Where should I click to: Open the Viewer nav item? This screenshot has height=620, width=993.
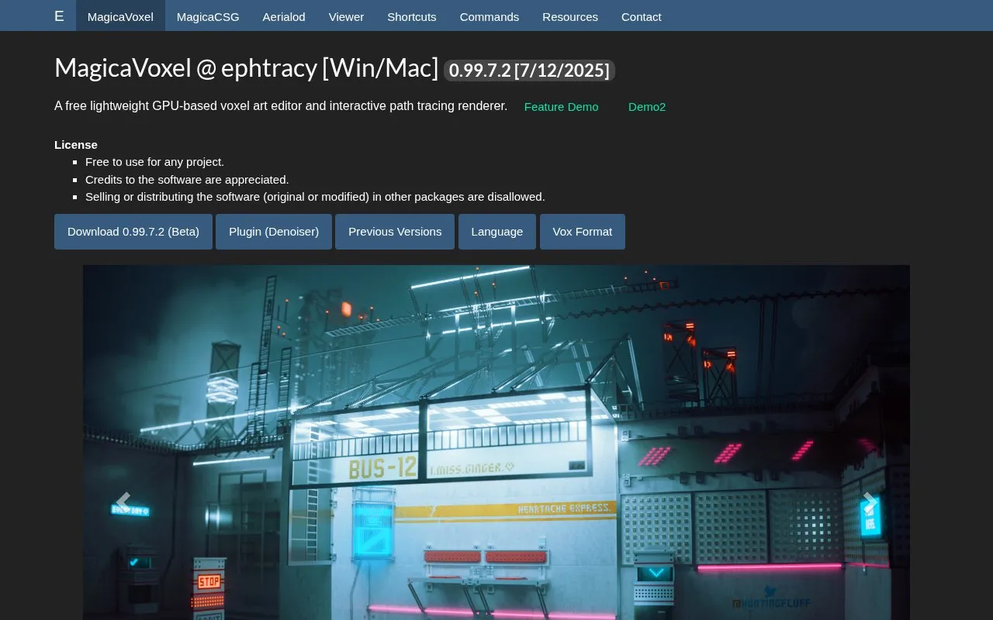pos(346,16)
